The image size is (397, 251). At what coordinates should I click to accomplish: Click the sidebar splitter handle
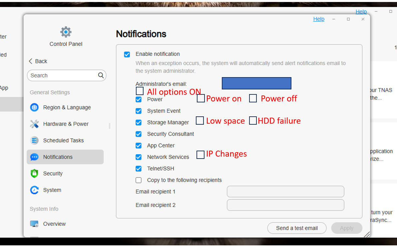(x=110, y=126)
